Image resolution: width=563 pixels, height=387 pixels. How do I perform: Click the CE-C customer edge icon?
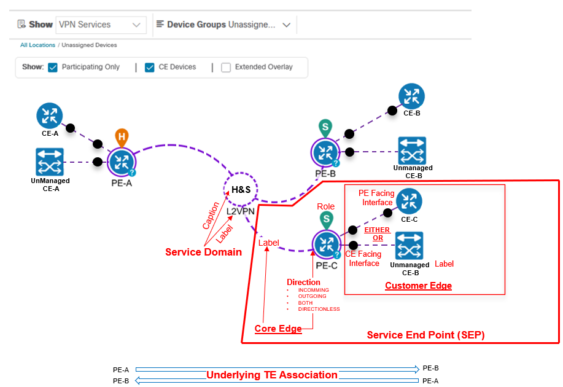point(409,200)
